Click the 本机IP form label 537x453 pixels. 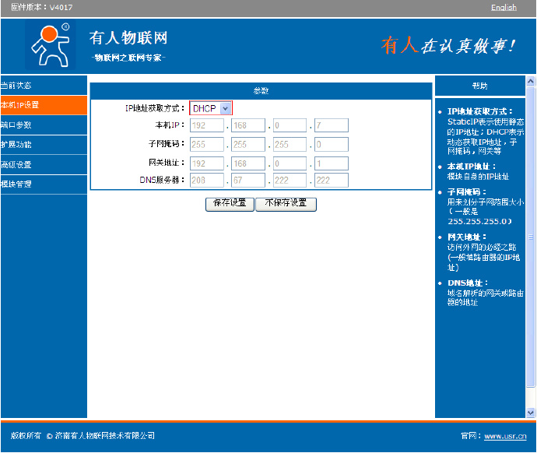pyautogui.click(x=170, y=125)
